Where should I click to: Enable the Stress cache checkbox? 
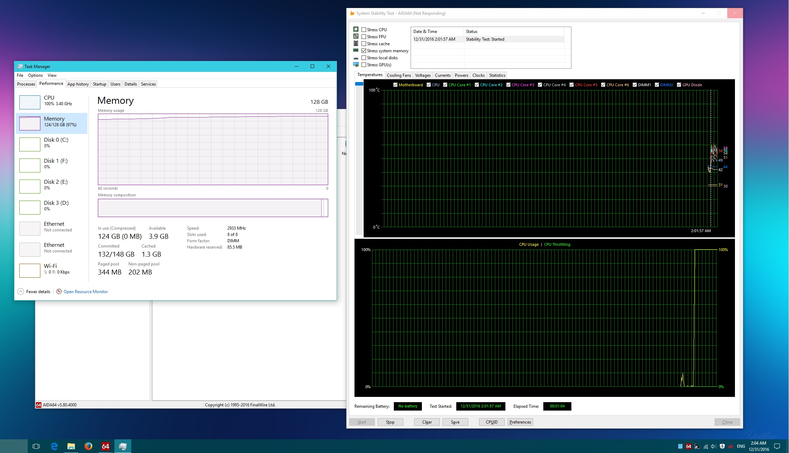pyautogui.click(x=364, y=44)
